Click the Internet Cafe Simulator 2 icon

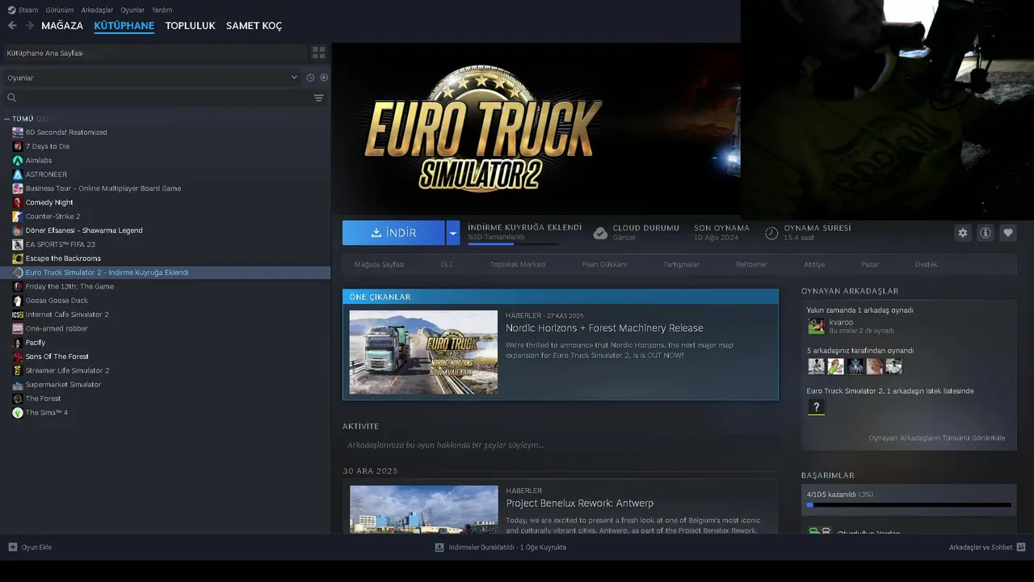(x=18, y=314)
